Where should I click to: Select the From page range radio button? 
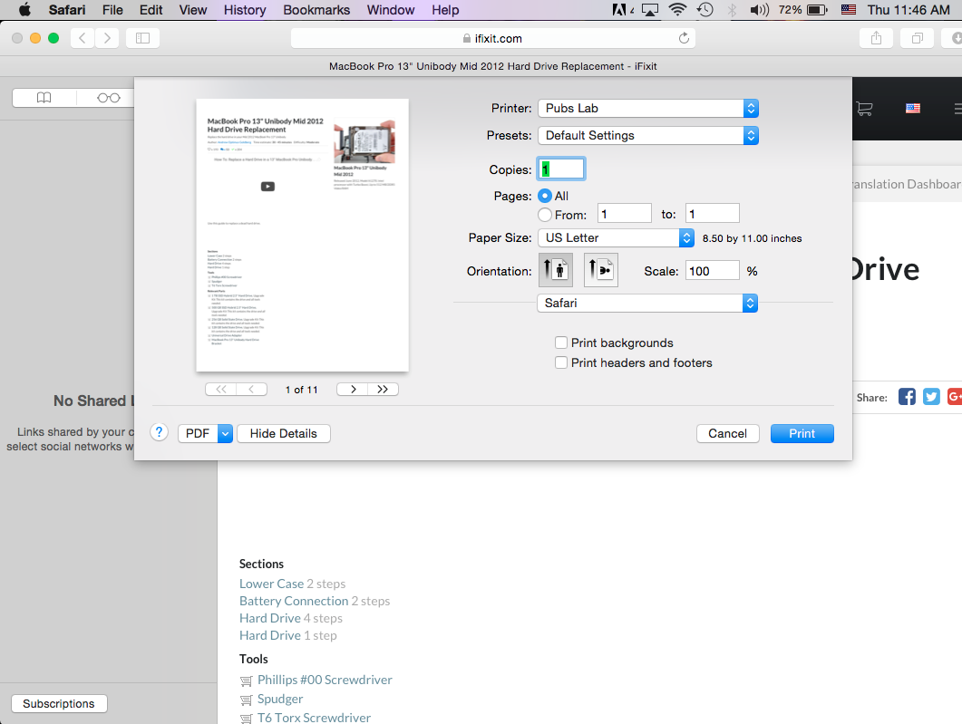[x=545, y=215]
